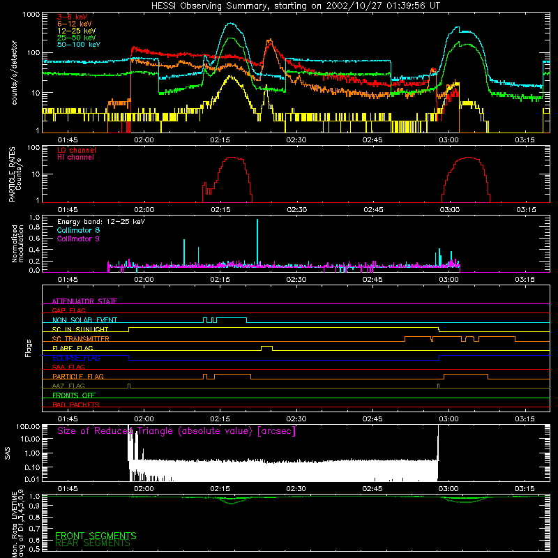Click the LO channel legend label

click(x=77, y=150)
